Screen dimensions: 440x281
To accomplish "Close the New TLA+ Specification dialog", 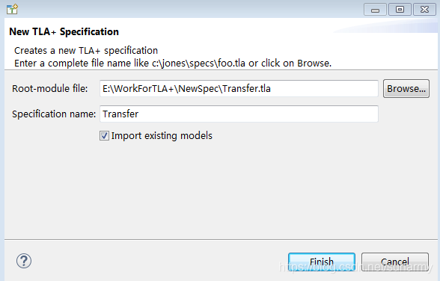I will [x=424, y=10].
